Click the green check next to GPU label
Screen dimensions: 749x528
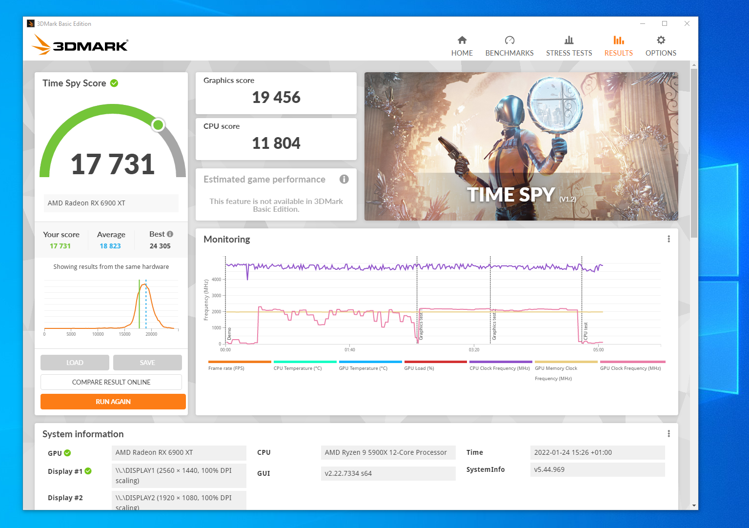tap(67, 453)
